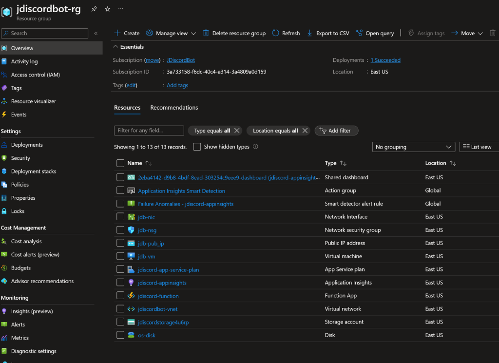Image resolution: width=499 pixels, height=363 pixels.
Task: Sort resources by Type column arrows
Action: pyautogui.click(x=343, y=163)
